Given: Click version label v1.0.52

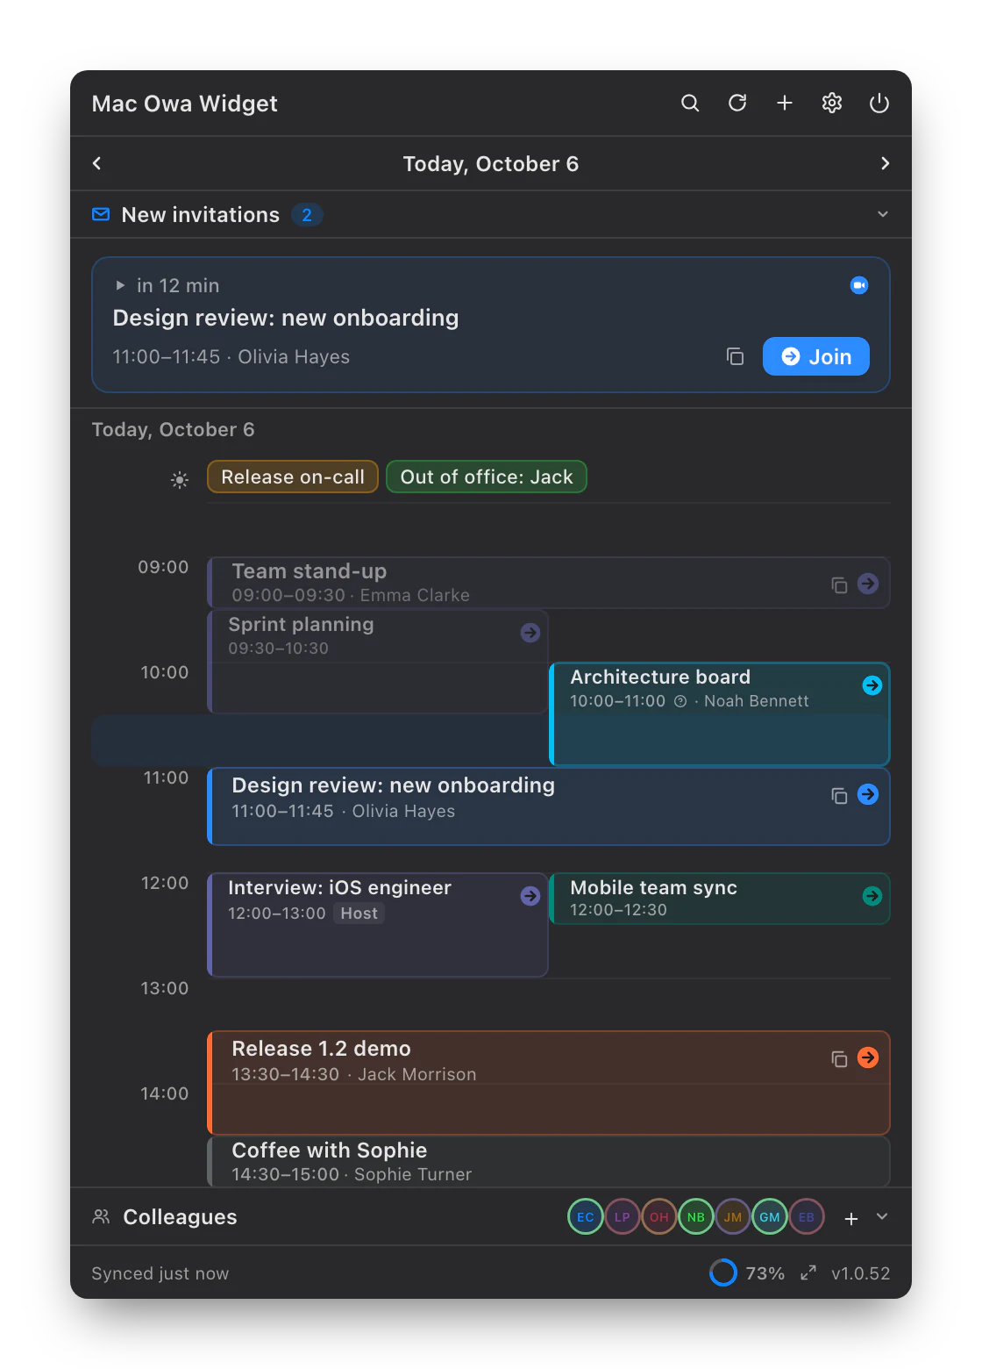Looking at the screenshot, I should tap(861, 1273).
